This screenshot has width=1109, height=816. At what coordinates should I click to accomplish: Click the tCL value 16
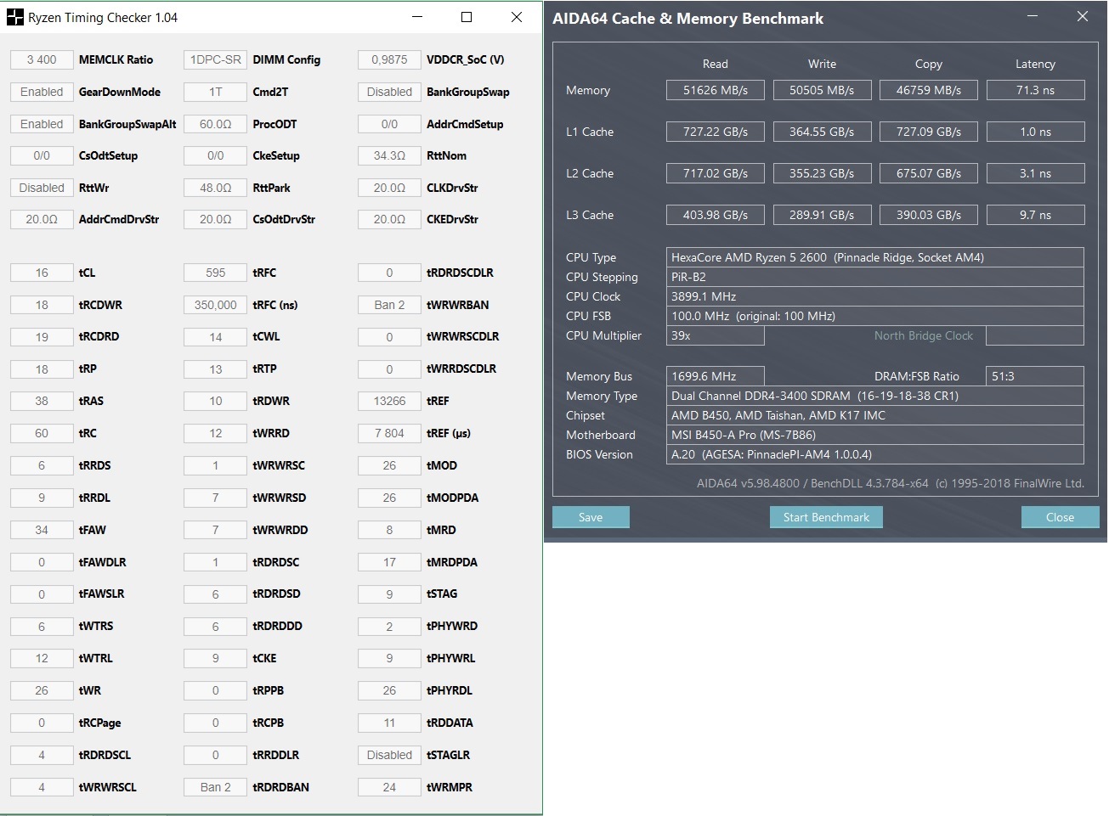click(42, 273)
